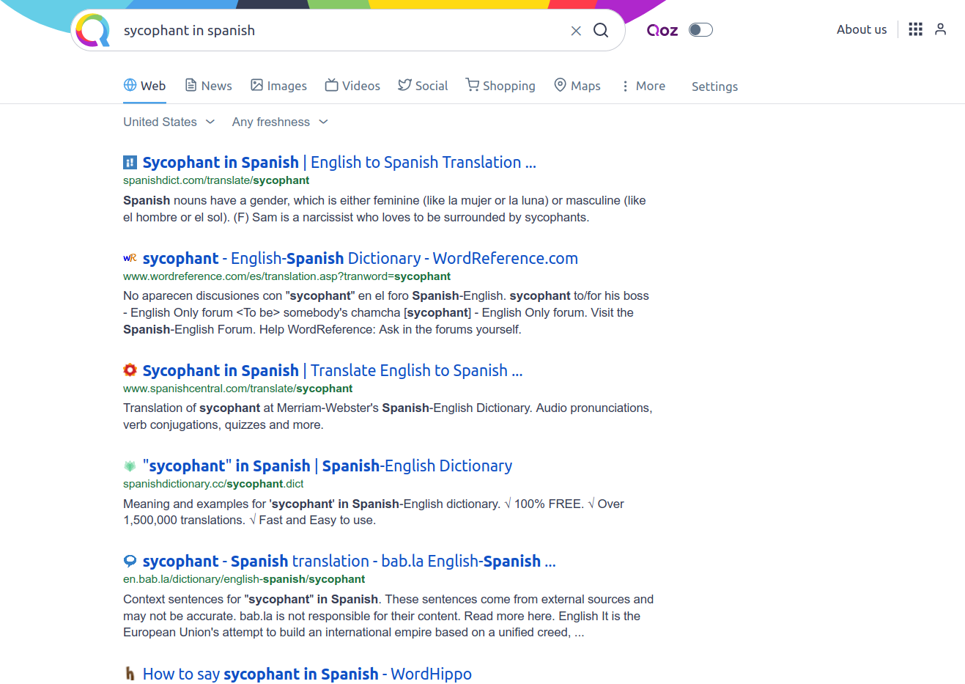Click the Qwant logo icon
The width and height of the screenshot is (965, 684).
click(x=92, y=30)
